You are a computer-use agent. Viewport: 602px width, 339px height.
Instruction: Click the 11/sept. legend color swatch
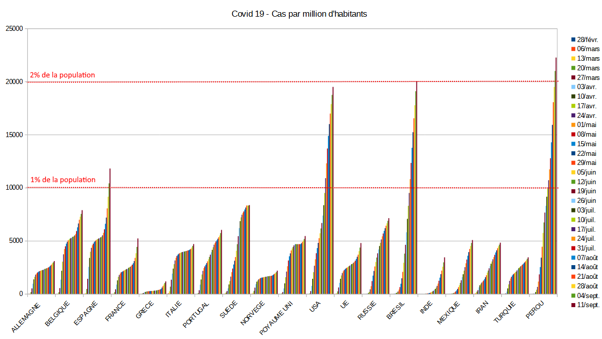click(573, 305)
